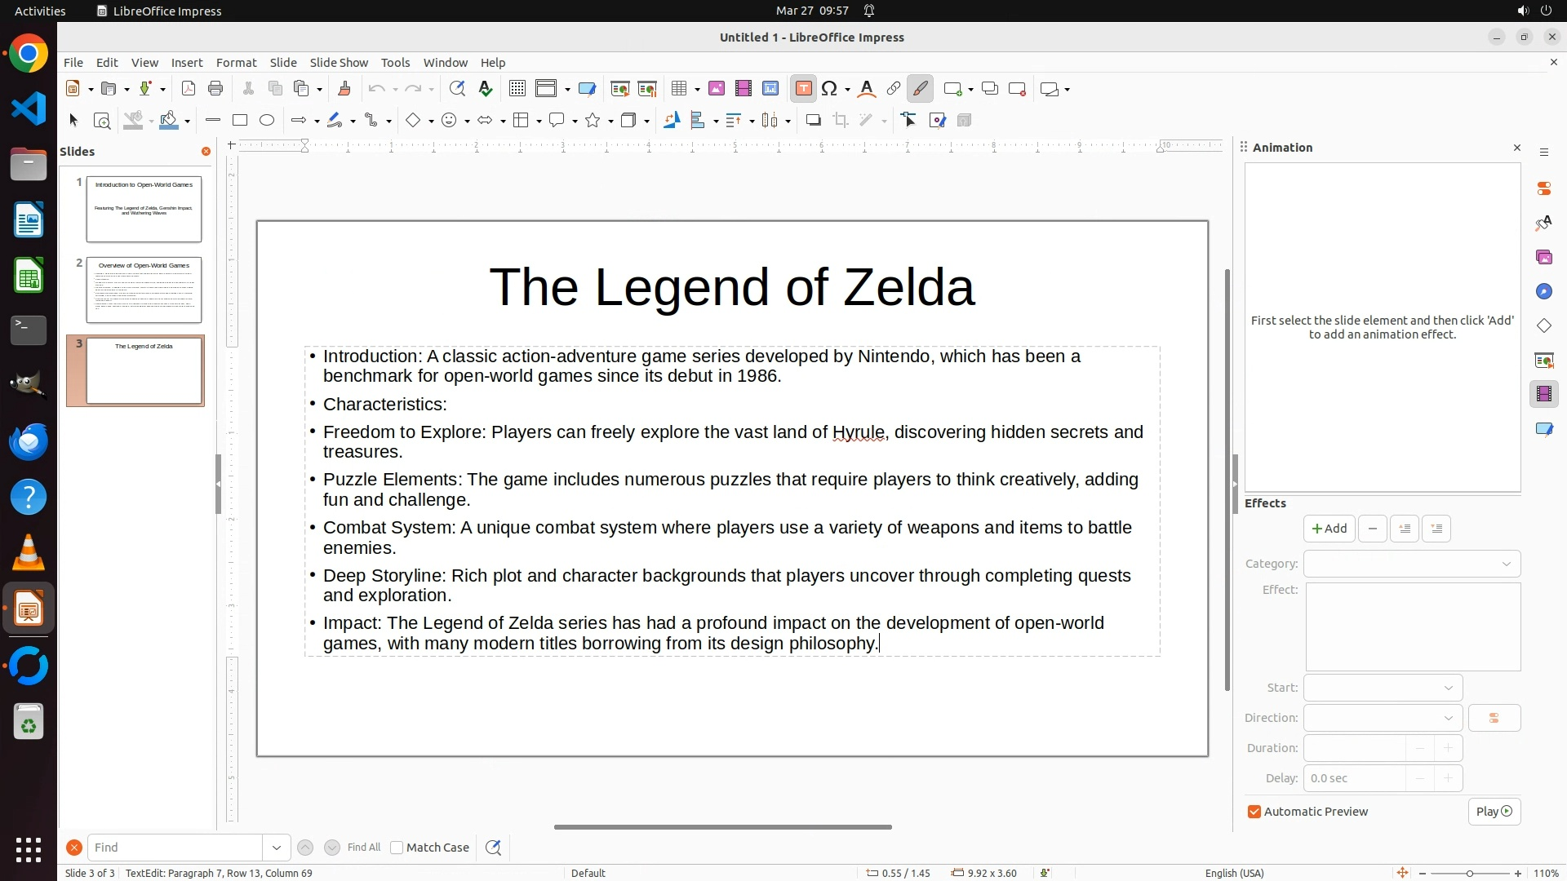Open the animation Start dropdown
This screenshot has width=1567, height=881.
[x=1383, y=688]
